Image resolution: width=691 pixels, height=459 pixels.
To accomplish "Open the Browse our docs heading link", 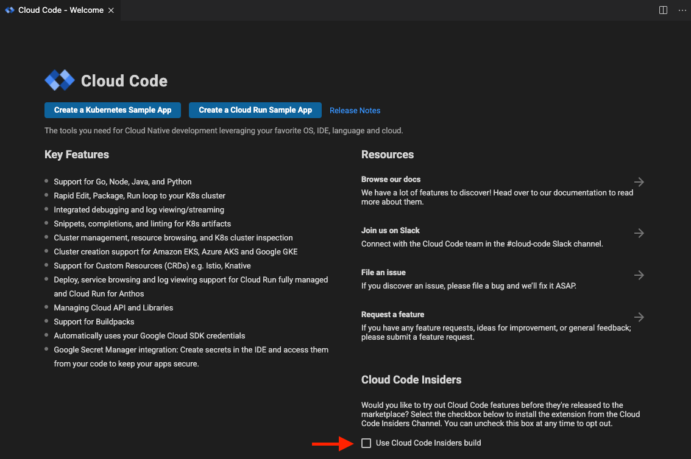I will 391,179.
